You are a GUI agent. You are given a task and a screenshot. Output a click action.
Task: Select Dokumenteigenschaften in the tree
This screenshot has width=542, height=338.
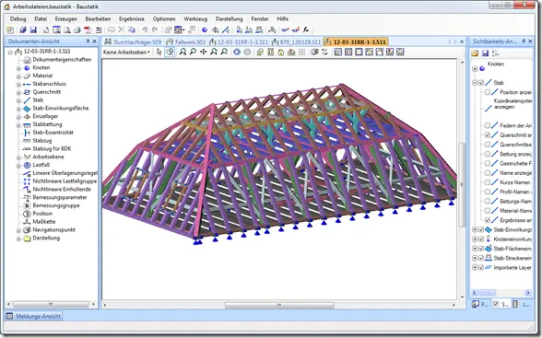[62, 59]
